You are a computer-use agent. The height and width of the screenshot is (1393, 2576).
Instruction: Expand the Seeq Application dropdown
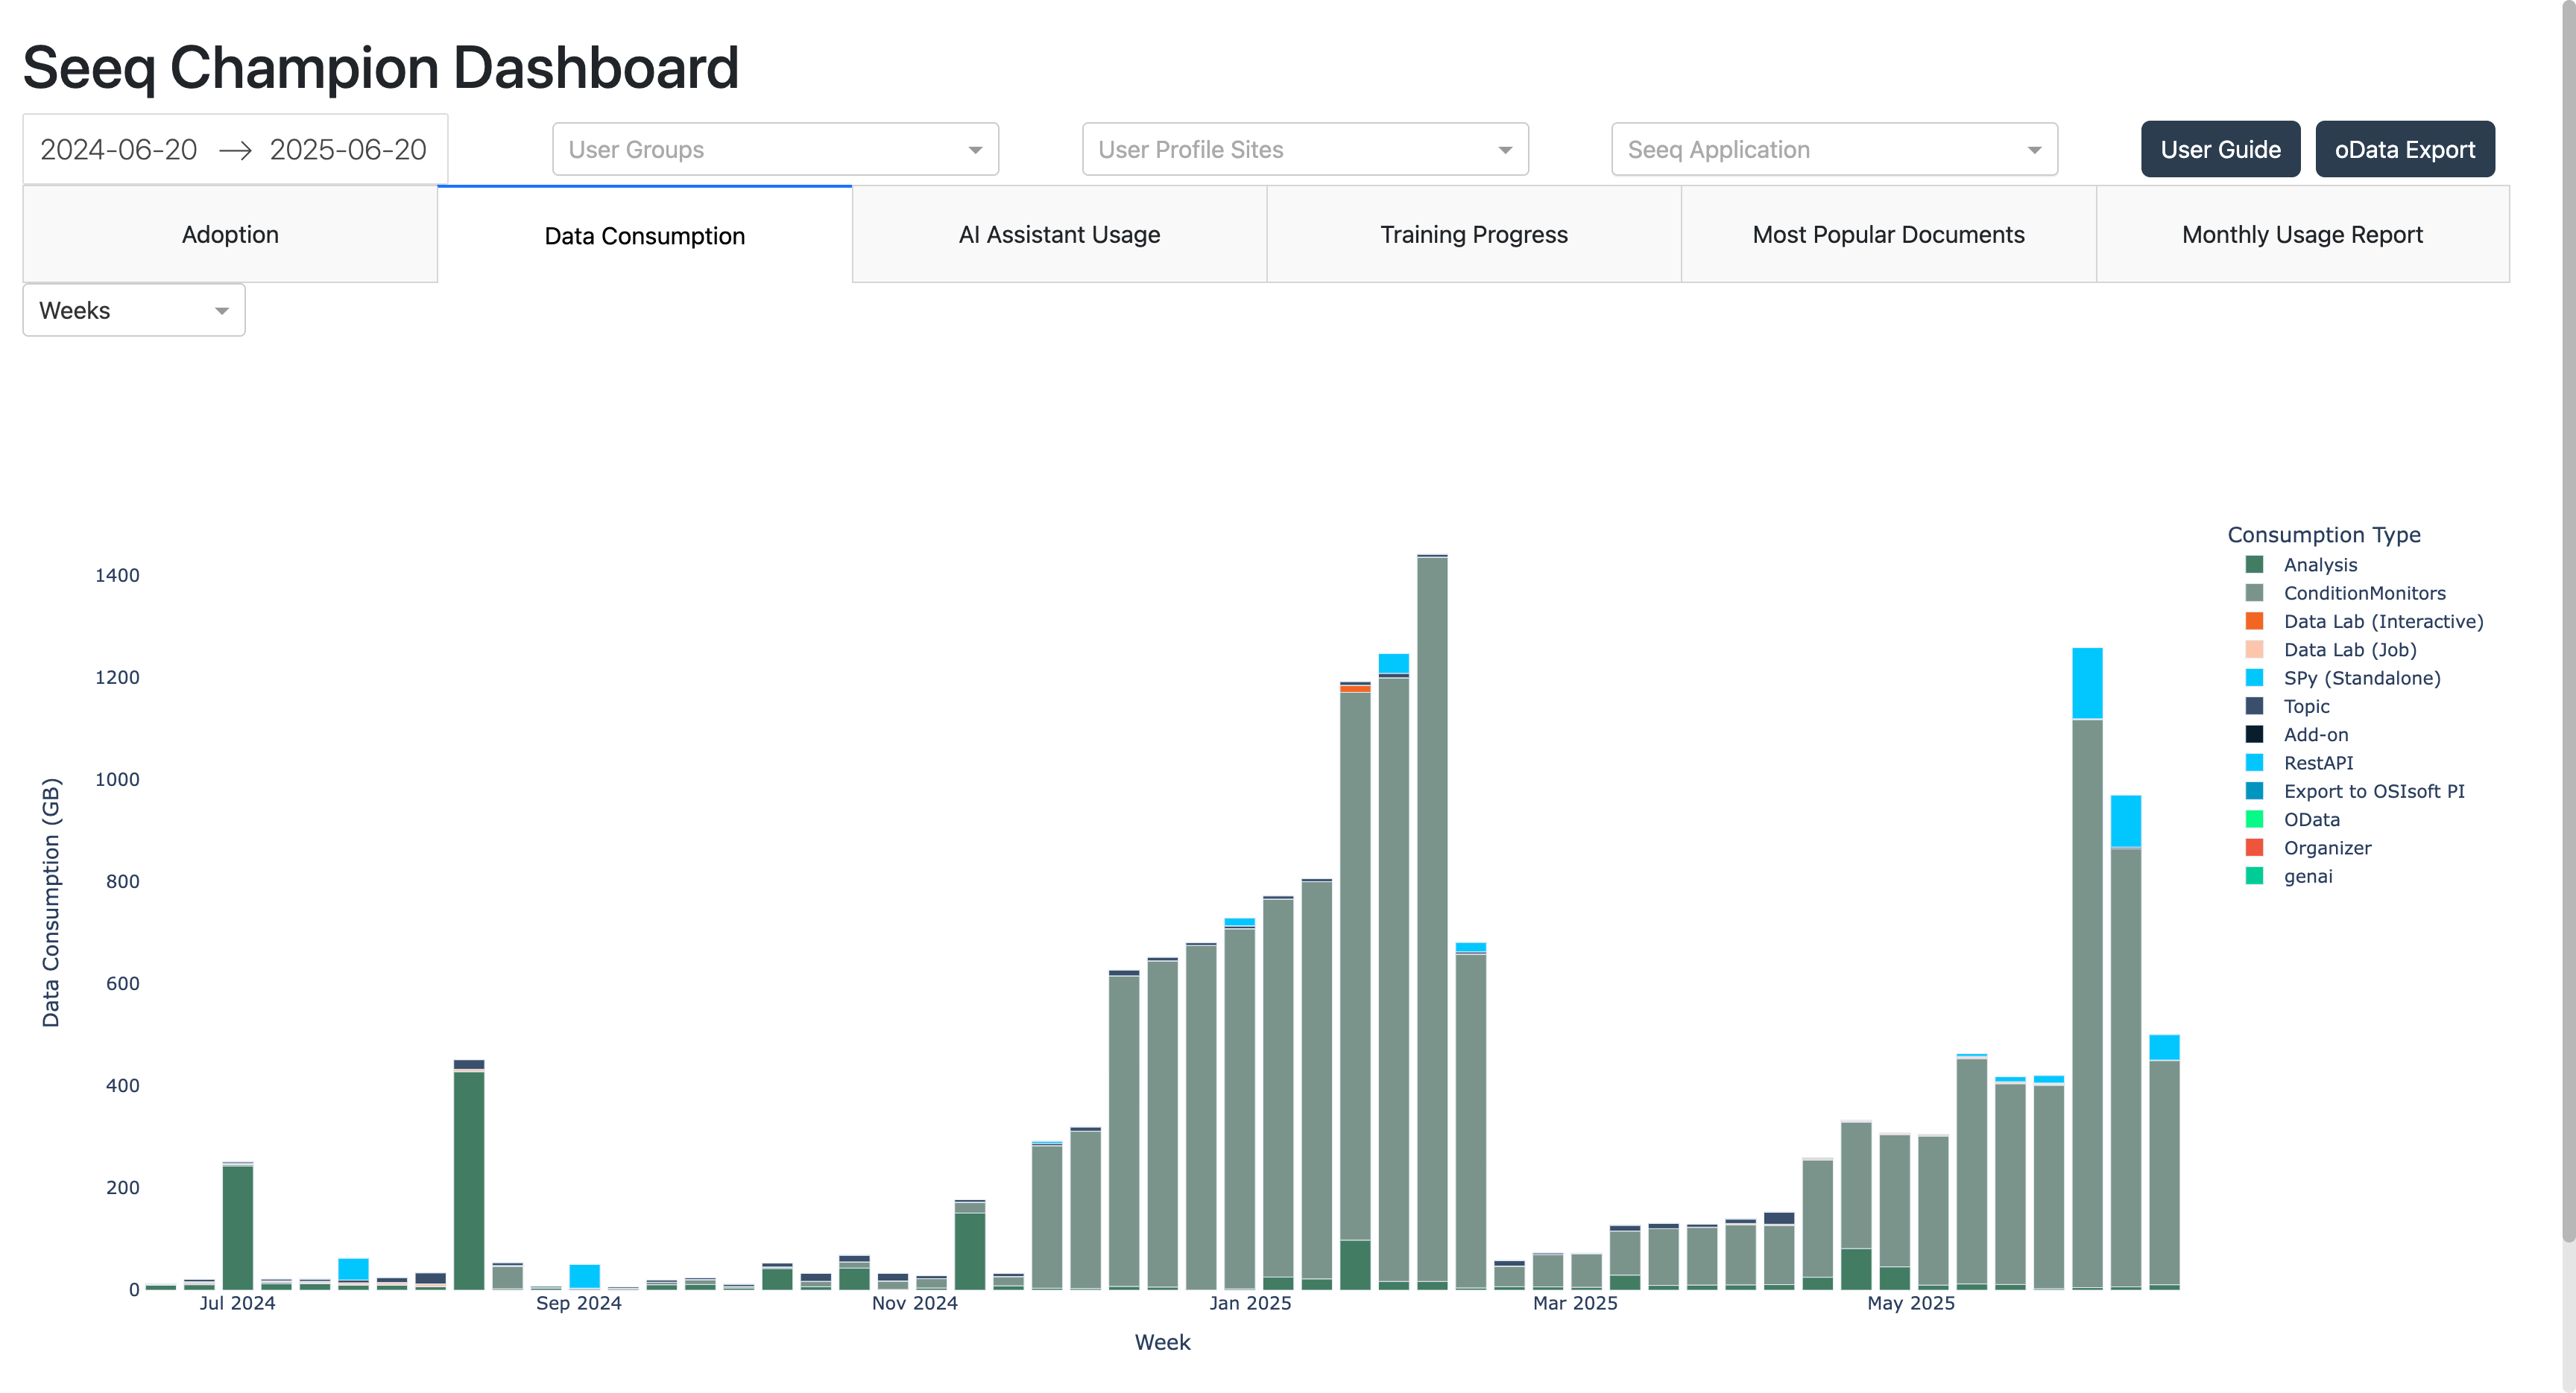pos(1834,150)
